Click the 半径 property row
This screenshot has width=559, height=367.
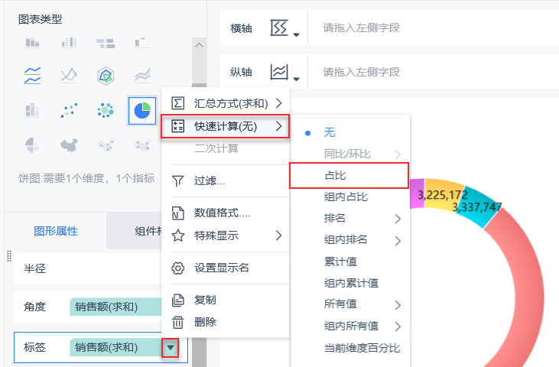[88, 268]
